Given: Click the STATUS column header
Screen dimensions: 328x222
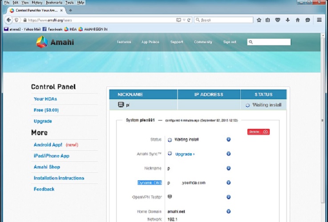Looking at the screenshot, I should pos(263,94).
